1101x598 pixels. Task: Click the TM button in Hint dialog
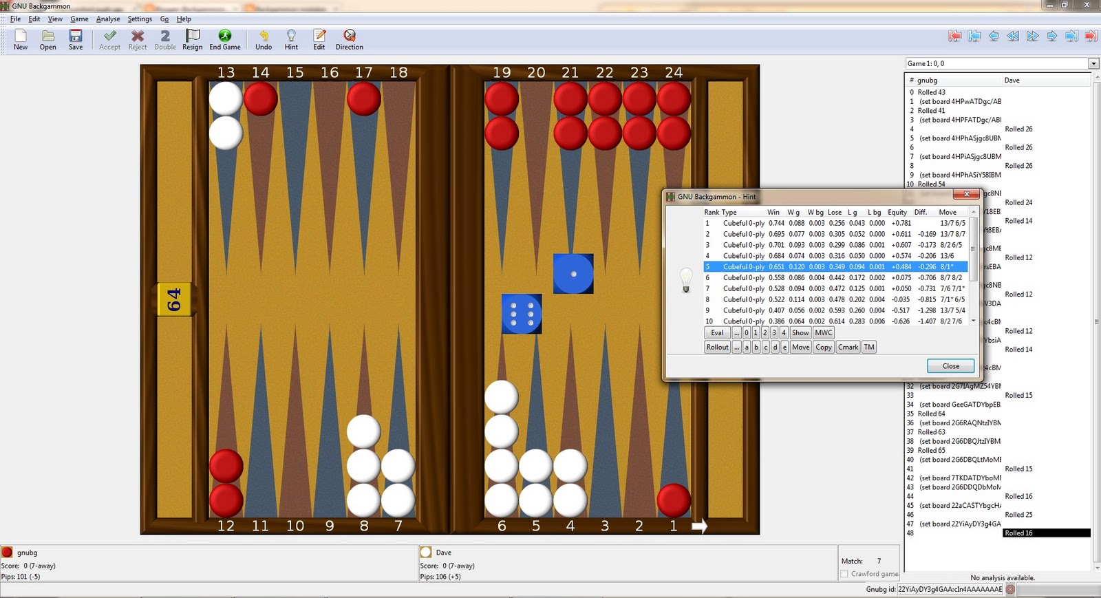(x=869, y=348)
